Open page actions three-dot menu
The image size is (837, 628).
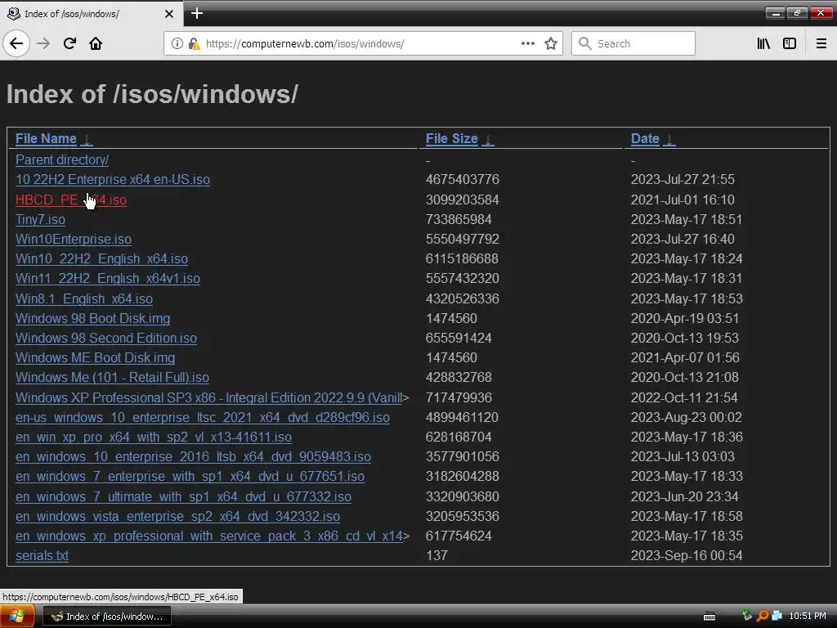pos(528,43)
